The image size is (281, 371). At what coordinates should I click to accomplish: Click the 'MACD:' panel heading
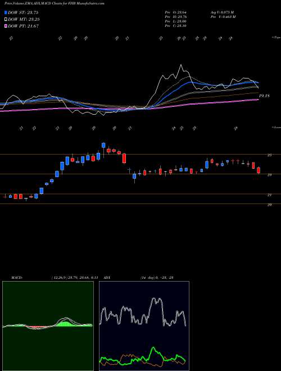point(16,278)
